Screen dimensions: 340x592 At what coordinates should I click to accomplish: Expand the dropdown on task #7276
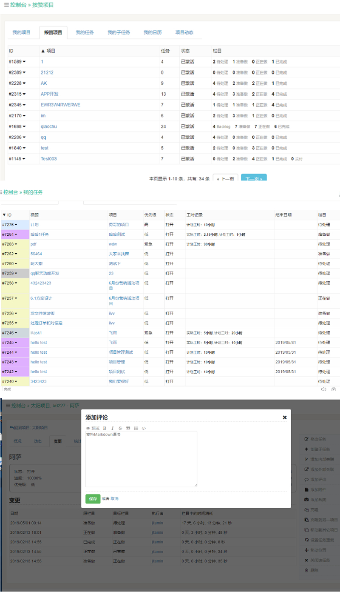point(16,224)
